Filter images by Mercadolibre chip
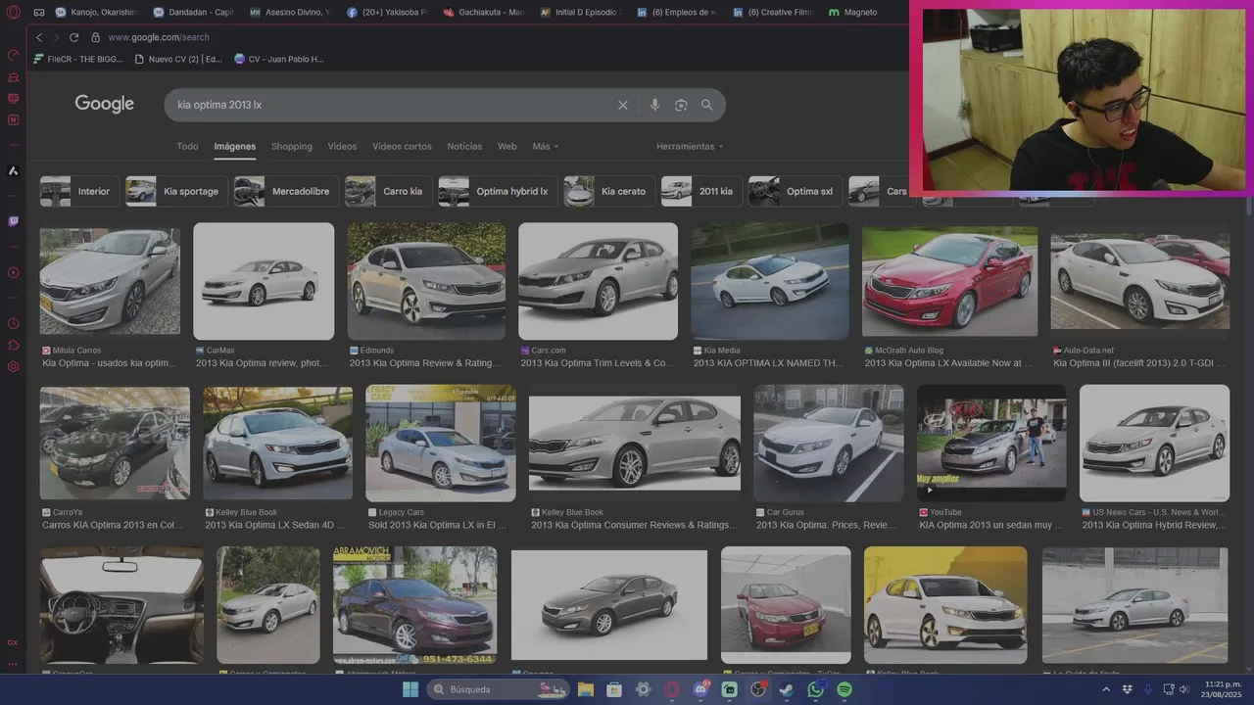The width and height of the screenshot is (1254, 705). [x=287, y=191]
